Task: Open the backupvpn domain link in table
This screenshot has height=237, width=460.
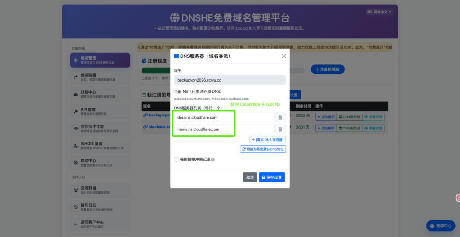Action: click(x=157, y=115)
